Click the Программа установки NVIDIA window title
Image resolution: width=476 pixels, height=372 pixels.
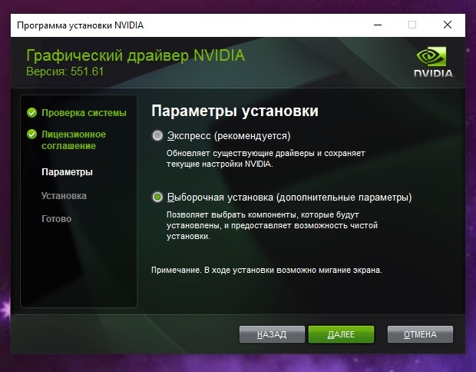pos(80,25)
